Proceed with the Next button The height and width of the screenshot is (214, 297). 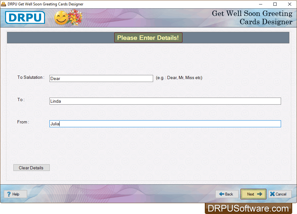tap(253, 194)
